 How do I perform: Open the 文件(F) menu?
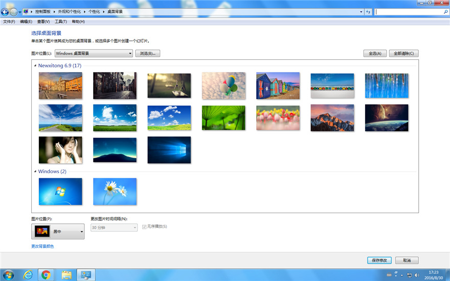point(9,21)
